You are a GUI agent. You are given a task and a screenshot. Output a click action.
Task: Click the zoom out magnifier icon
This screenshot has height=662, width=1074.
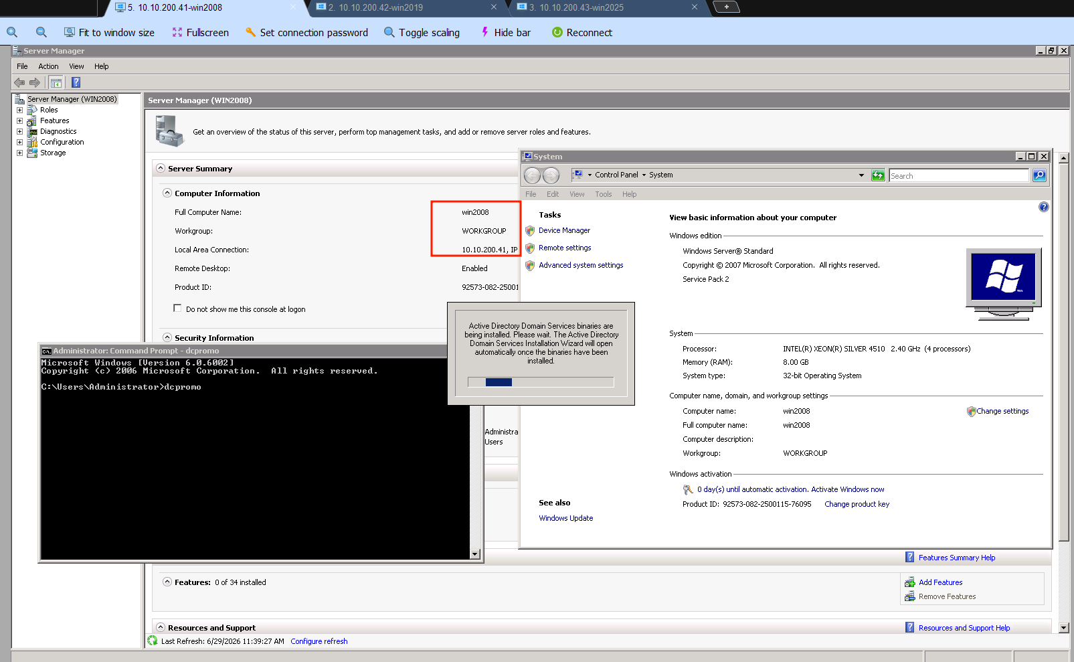tap(41, 32)
